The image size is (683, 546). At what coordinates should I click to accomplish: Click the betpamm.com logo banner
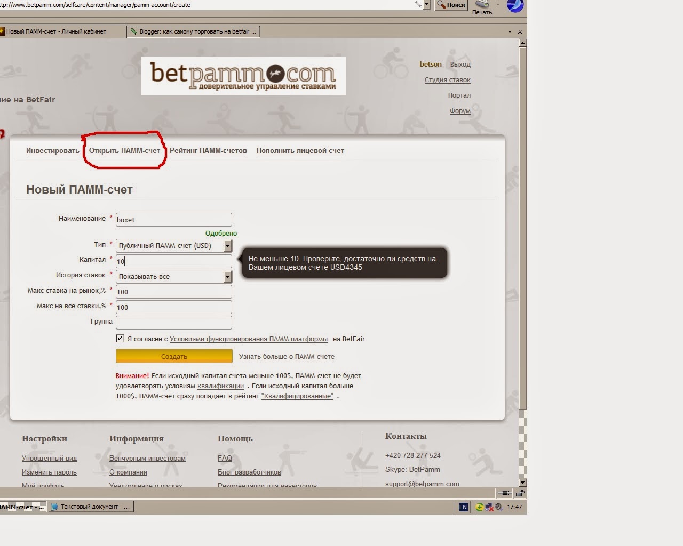[243, 76]
